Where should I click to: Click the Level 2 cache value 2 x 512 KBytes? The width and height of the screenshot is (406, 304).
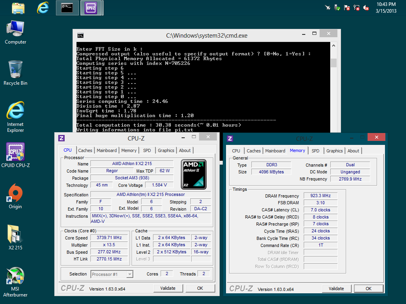pyautogui.click(x=171, y=252)
